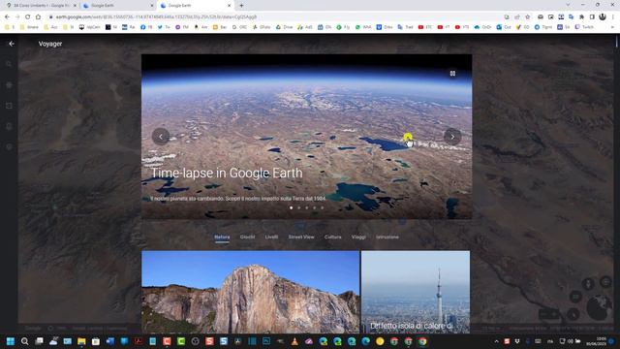Open the Street View tab
Screen dimensions: 620x349
click(x=301, y=237)
